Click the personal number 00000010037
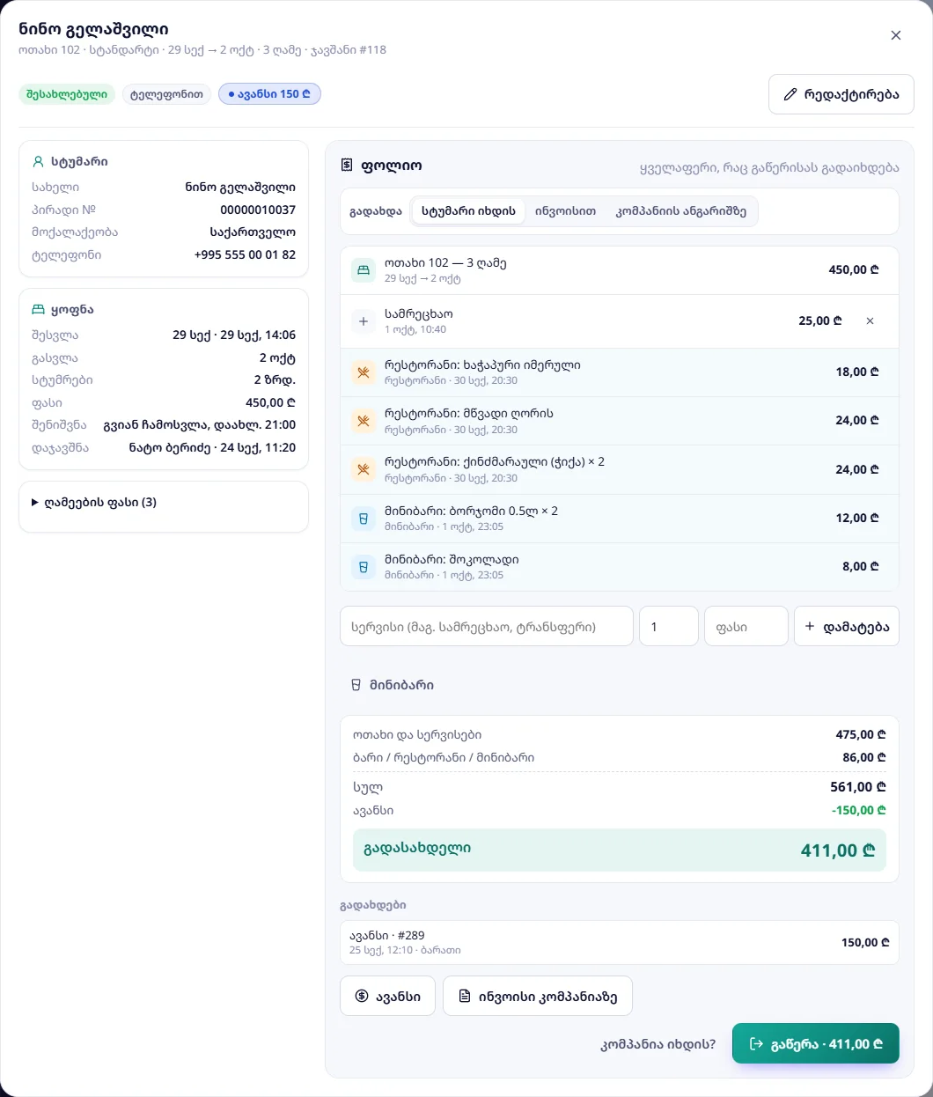The width and height of the screenshot is (933, 1097). pyautogui.click(x=258, y=210)
